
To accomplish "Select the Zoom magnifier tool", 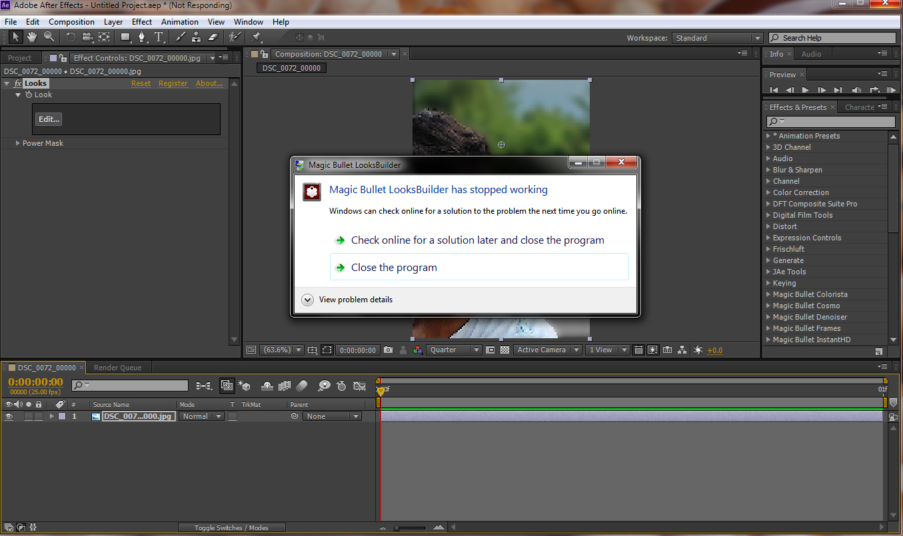I will coord(49,37).
